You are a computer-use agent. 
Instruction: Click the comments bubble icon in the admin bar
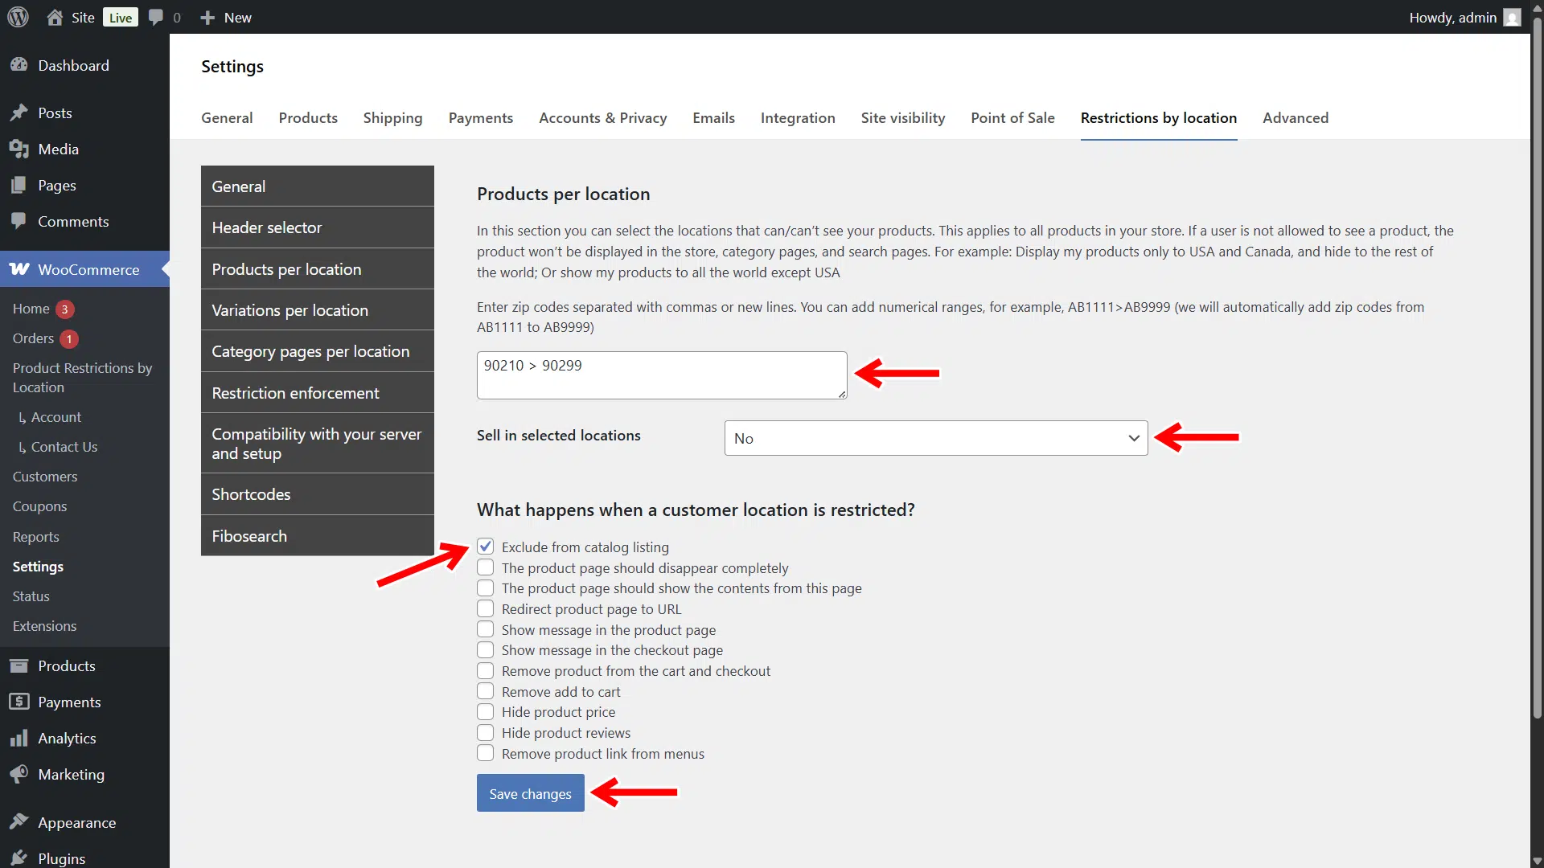(x=156, y=17)
